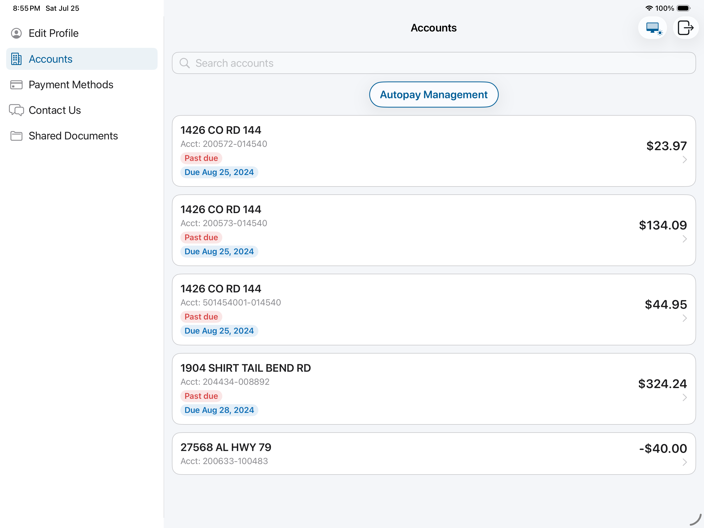The width and height of the screenshot is (704, 528).
Task: Tap the 8:55 PM clock
Action: (x=26, y=8)
